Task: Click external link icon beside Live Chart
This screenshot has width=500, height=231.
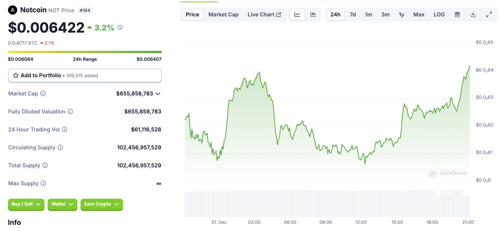Action: coord(279,15)
